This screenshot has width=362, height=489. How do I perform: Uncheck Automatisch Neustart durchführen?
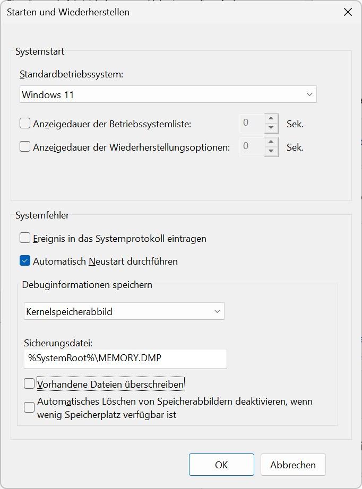coord(25,261)
